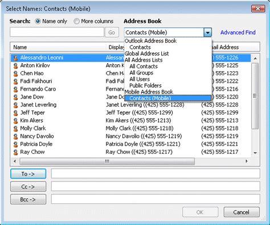Click the search text input field
Screen dimensions: 270x225
[x=57, y=32]
